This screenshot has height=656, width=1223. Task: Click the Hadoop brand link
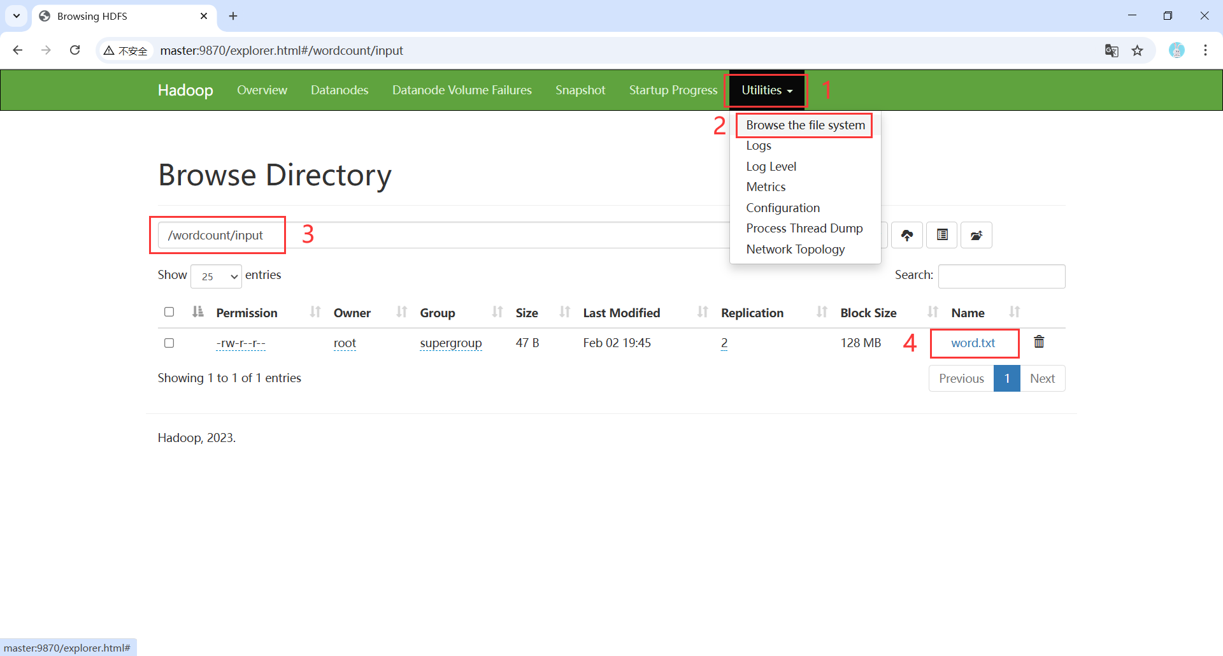coord(185,90)
